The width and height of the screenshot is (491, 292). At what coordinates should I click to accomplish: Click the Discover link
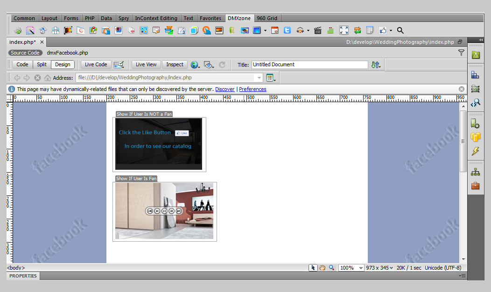coord(225,89)
